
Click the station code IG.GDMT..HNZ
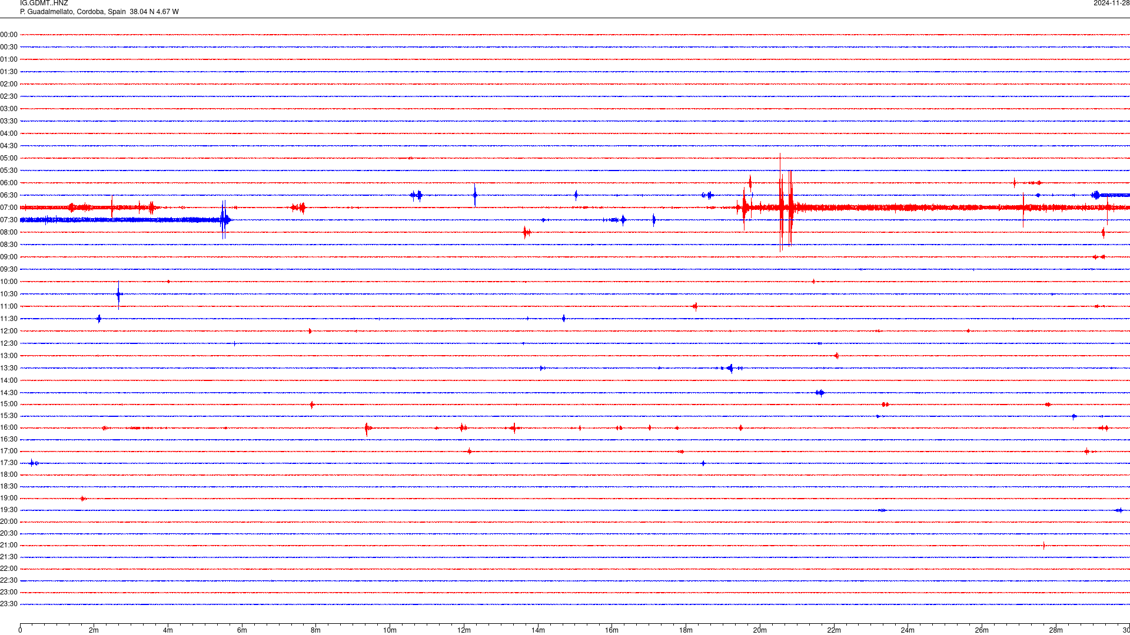(44, 4)
